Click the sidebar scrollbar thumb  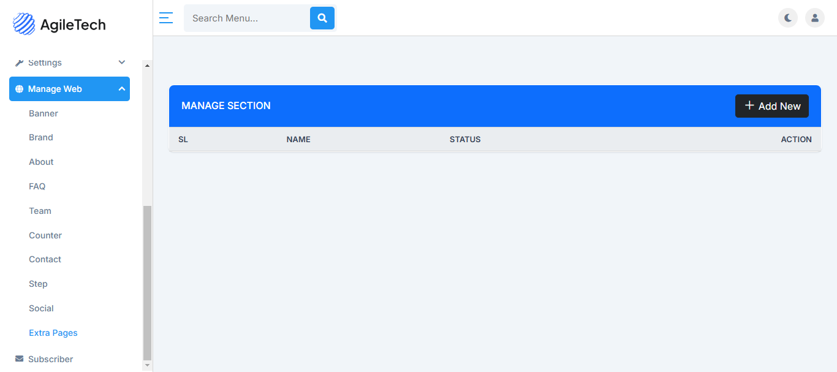pos(147,283)
